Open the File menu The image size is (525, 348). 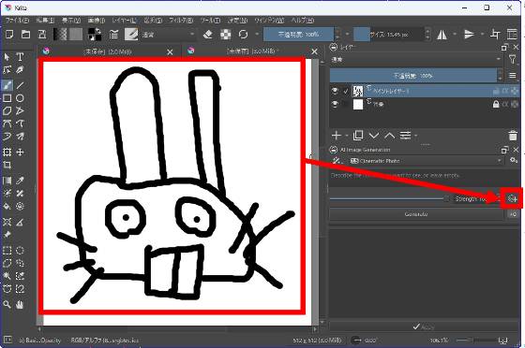(x=17, y=21)
